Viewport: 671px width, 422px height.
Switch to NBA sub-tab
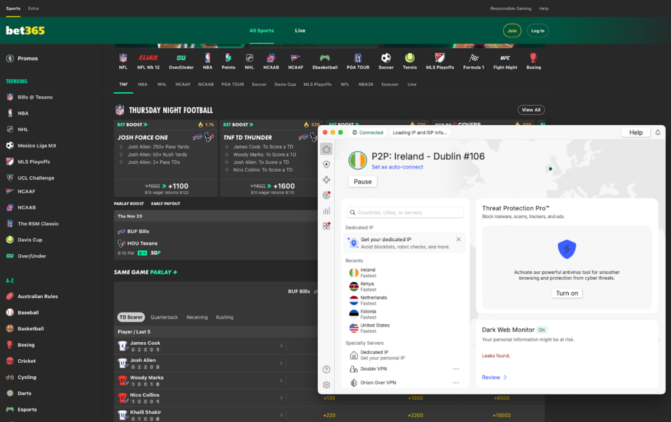coord(142,85)
